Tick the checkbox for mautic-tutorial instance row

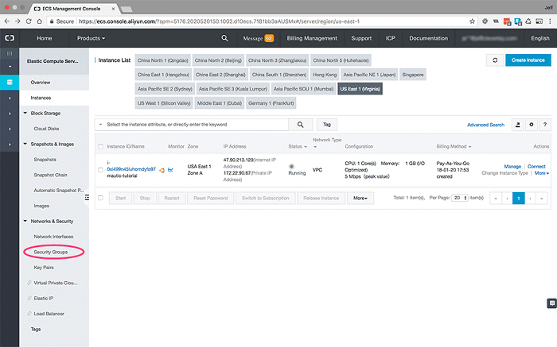100,170
